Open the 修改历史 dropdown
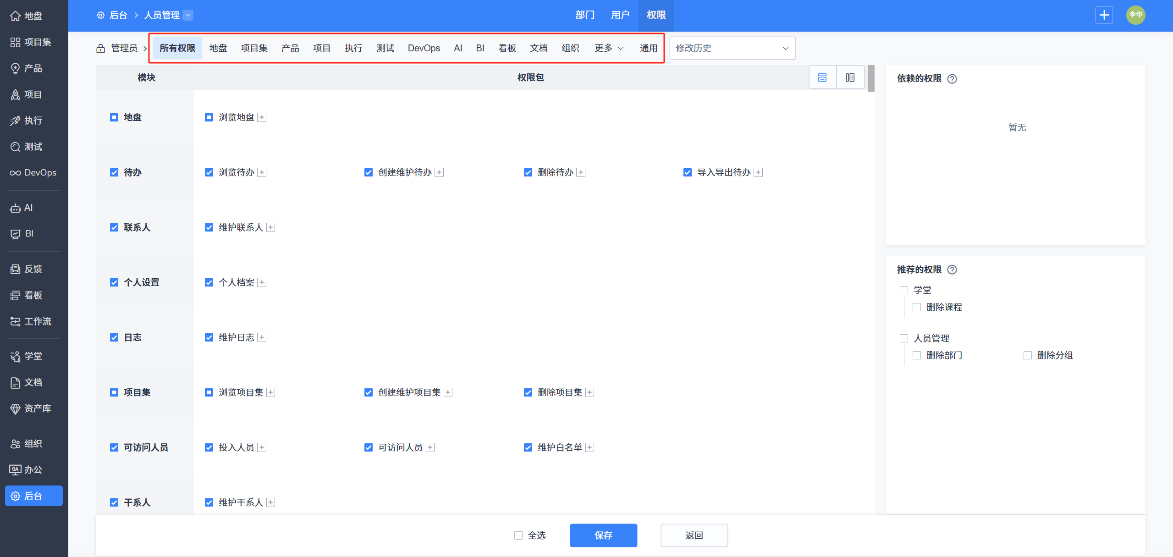This screenshot has height=557, width=1173. point(732,48)
